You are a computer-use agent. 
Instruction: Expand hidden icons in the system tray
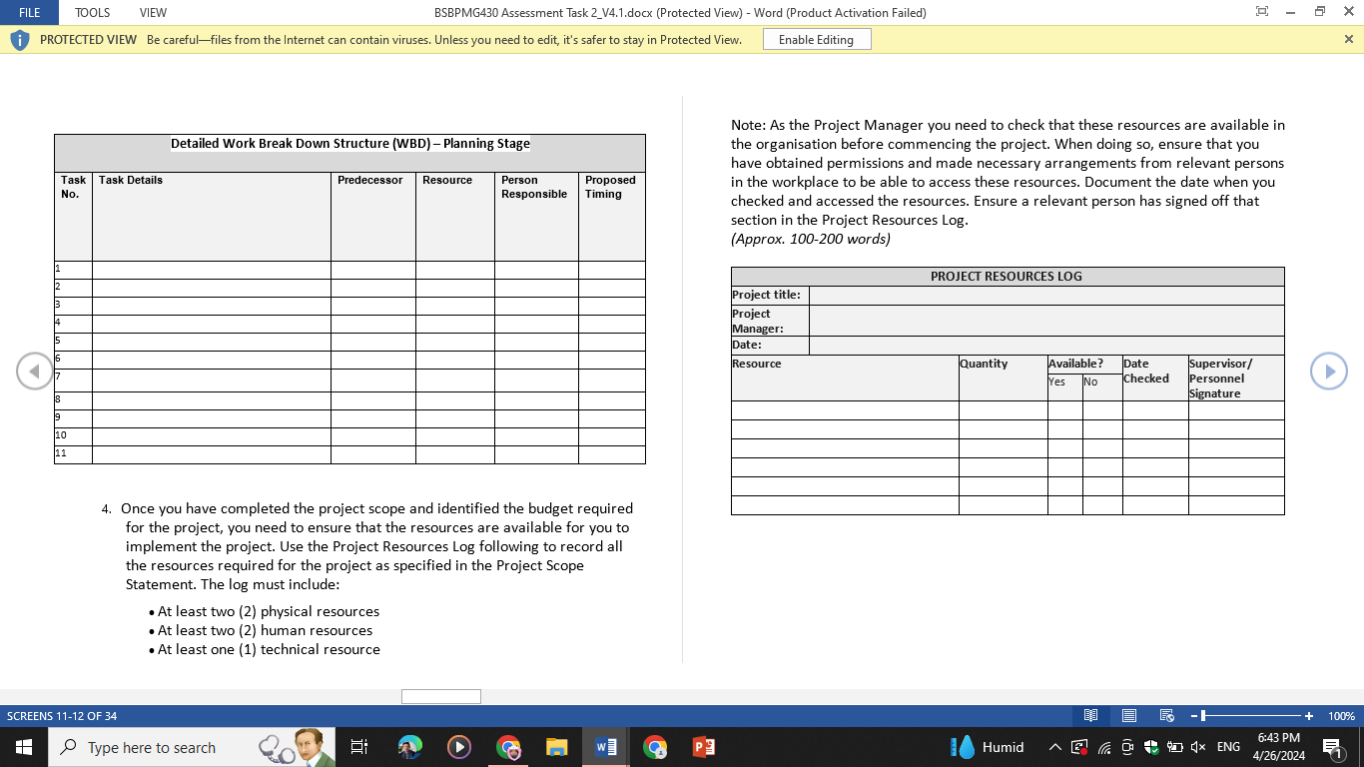[1054, 747]
